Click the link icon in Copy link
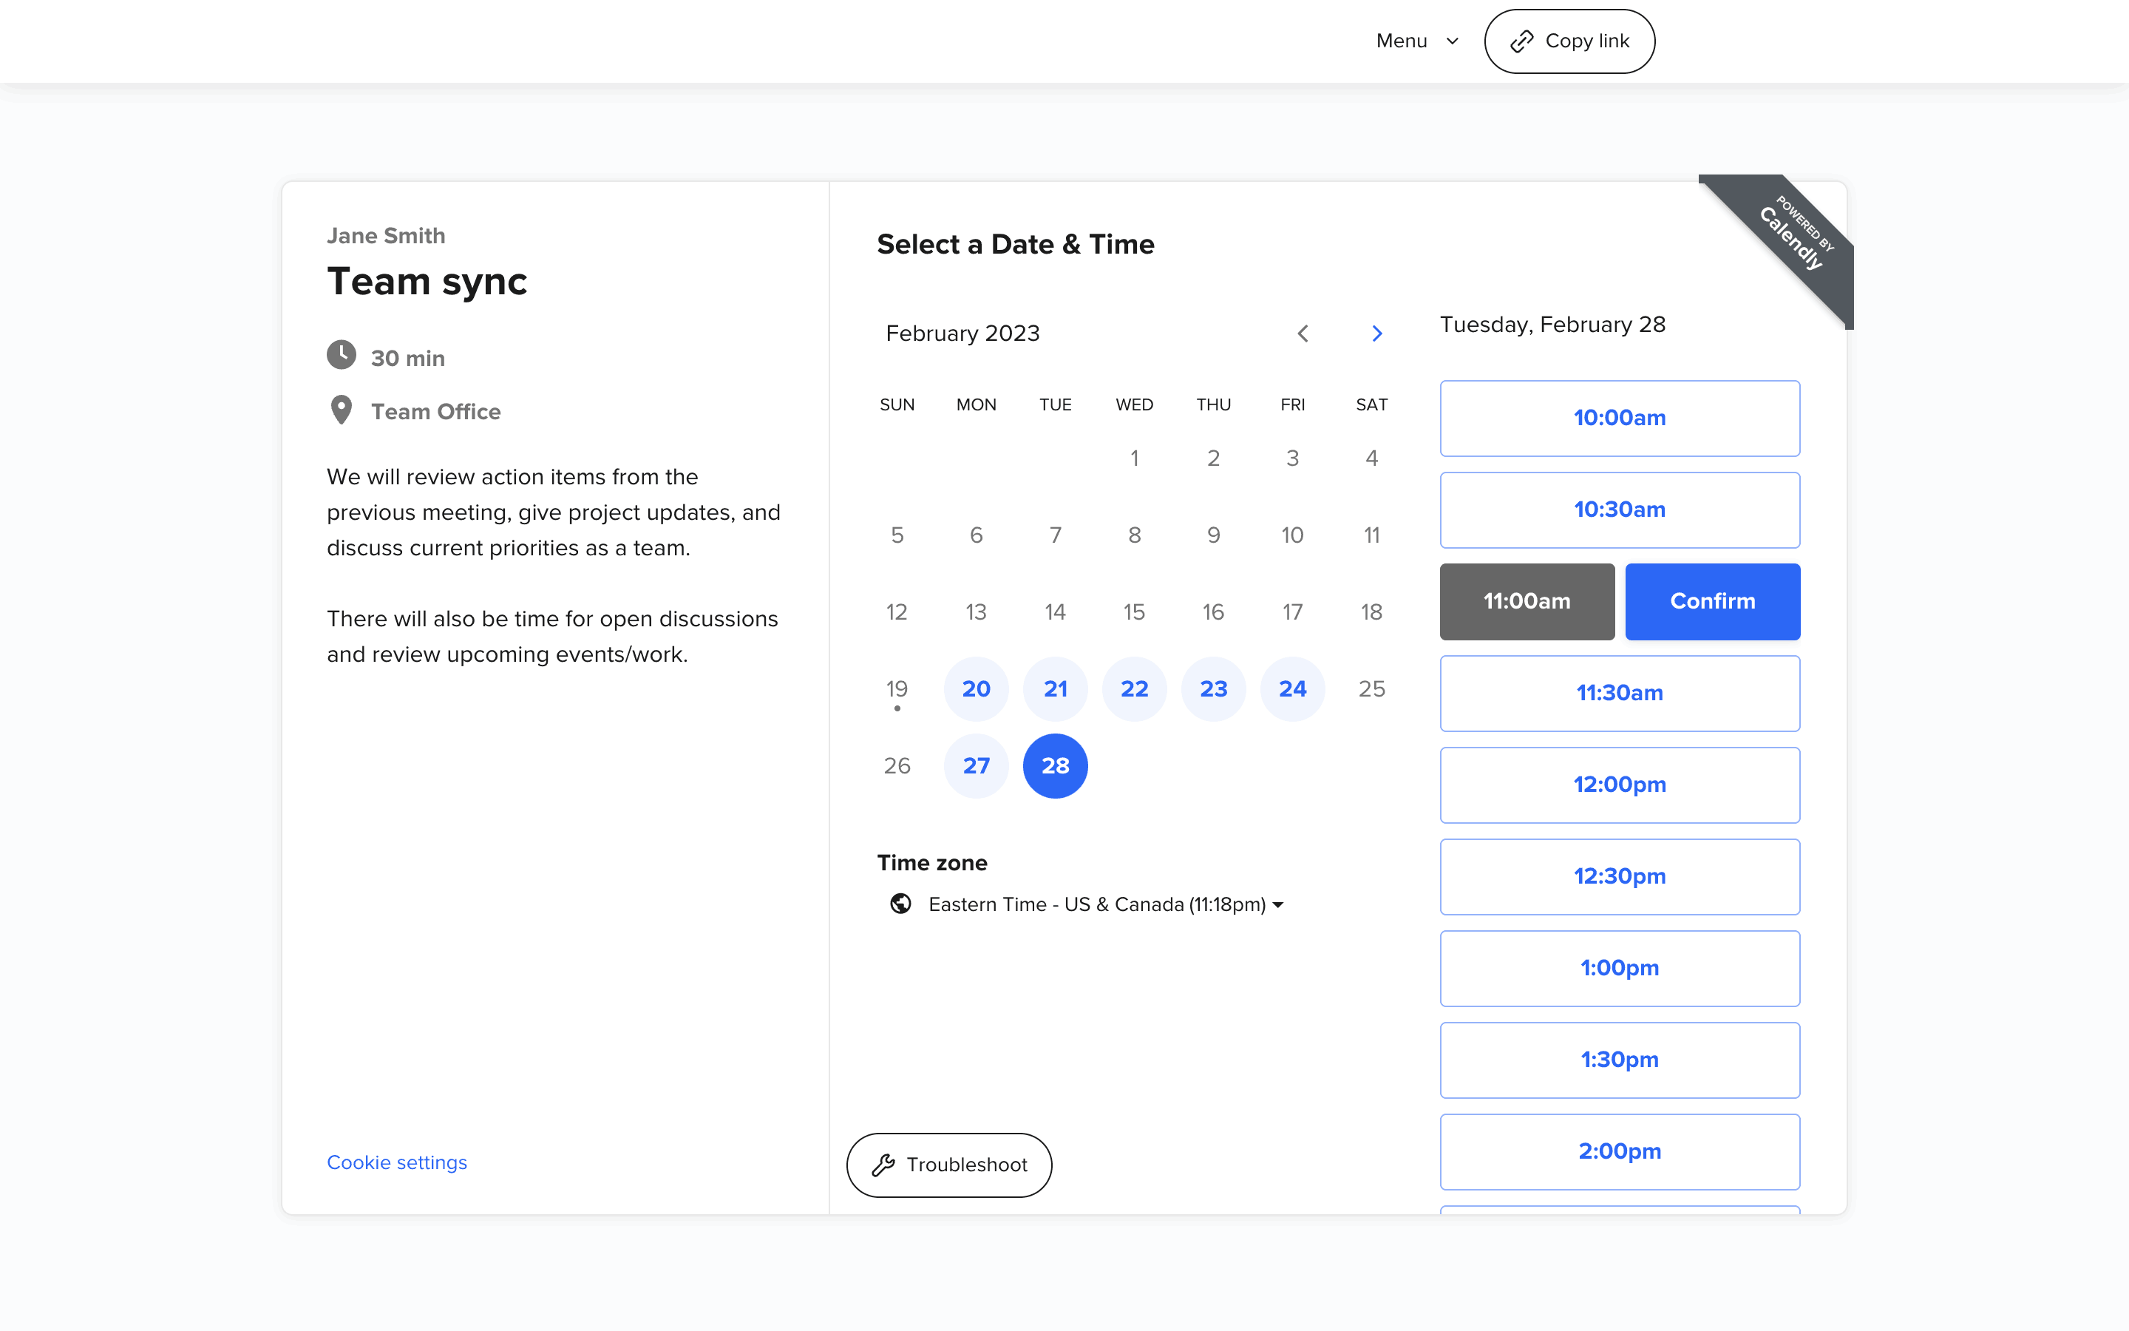Screen dimensions: 2129x1331 1522,41
